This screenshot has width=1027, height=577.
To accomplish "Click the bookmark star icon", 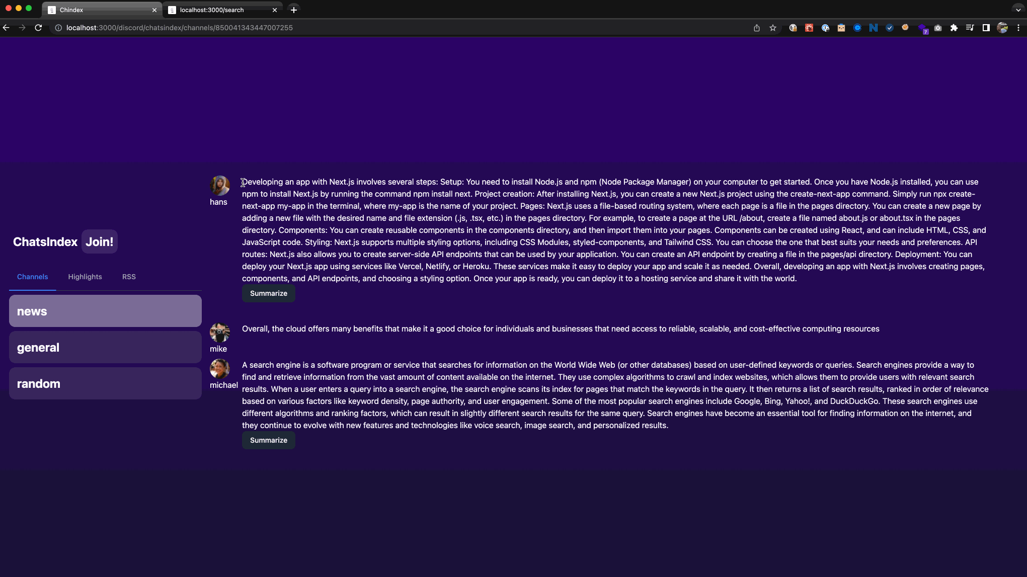I will 773,28.
